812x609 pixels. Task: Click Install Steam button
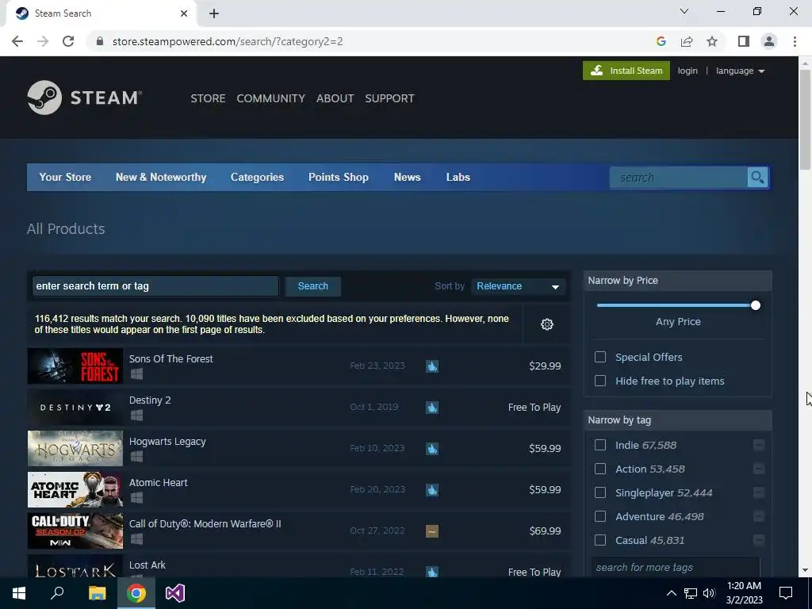pos(626,71)
